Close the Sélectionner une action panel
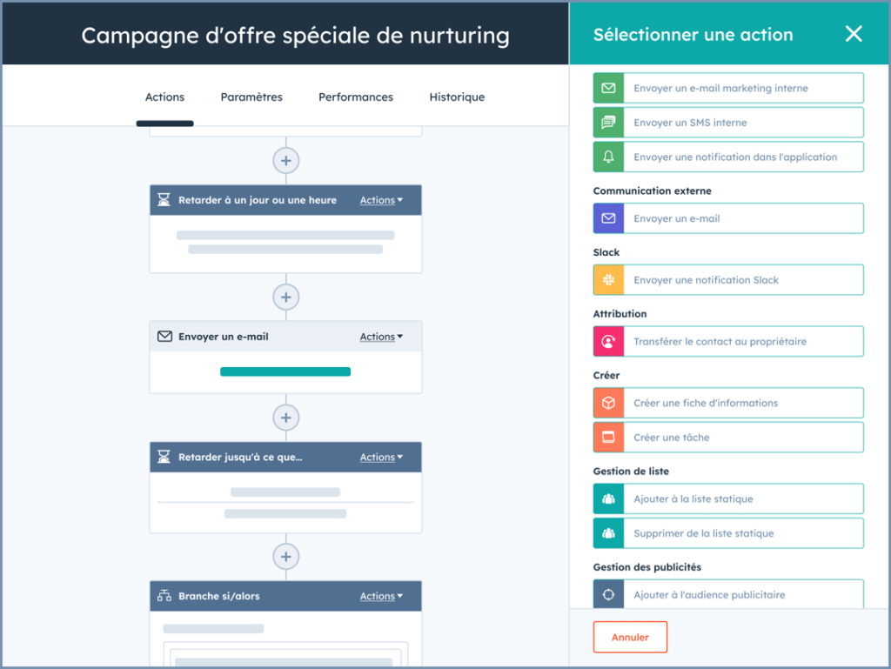891x669 pixels. point(854,34)
